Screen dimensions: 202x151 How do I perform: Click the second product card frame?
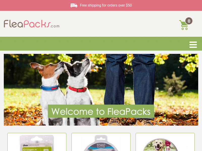pyautogui.click(x=101, y=142)
